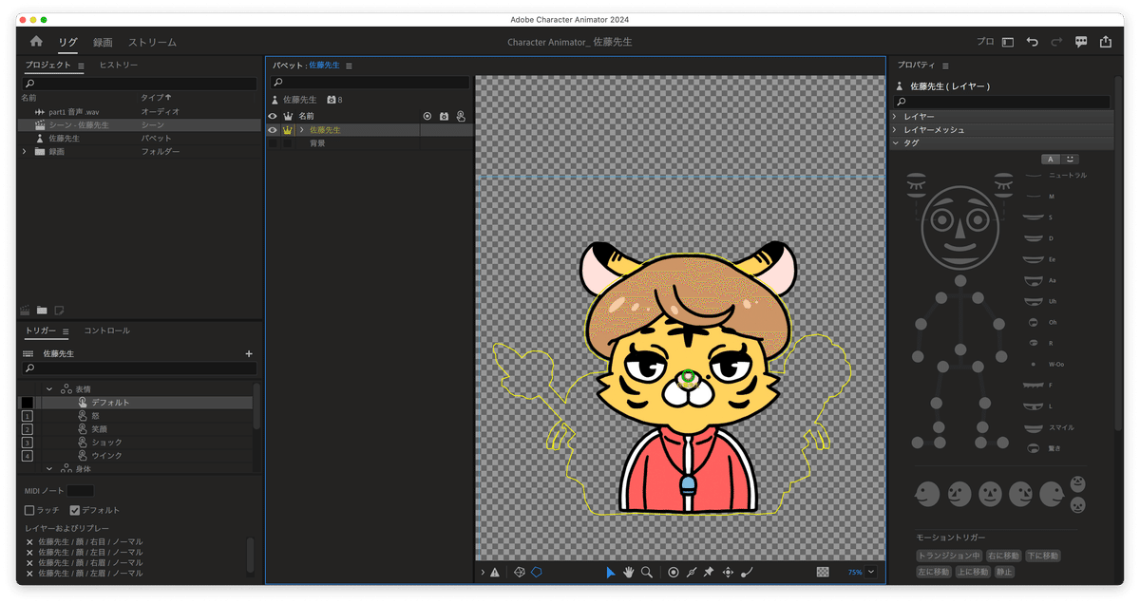Viewport: 1140px width, 604px height.
Task: Open the zoom percentage dropdown
Action: click(871, 573)
